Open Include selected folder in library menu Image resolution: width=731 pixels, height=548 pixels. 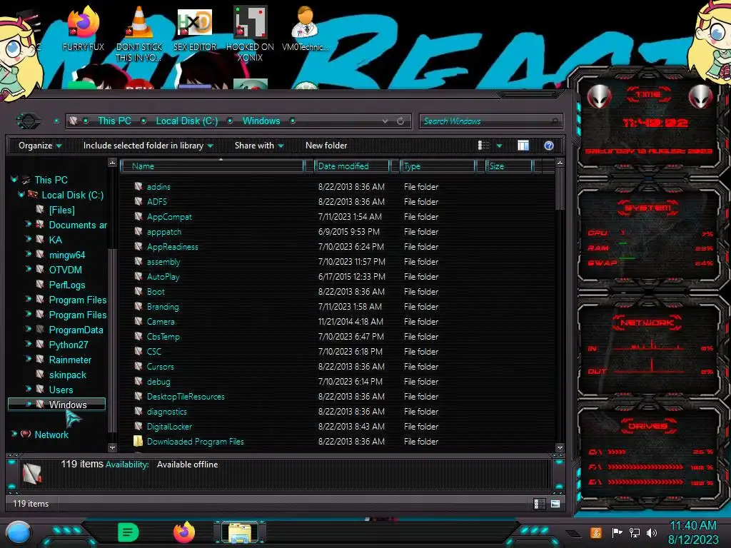[x=148, y=146]
